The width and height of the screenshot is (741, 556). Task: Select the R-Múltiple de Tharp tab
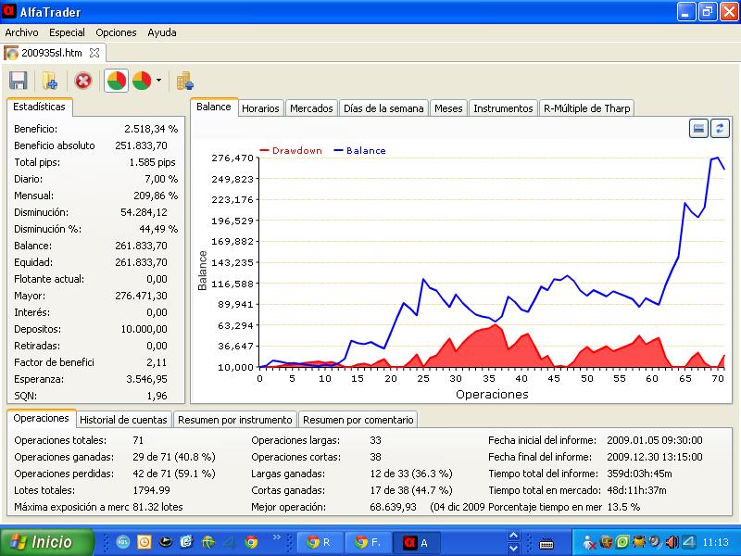(586, 108)
